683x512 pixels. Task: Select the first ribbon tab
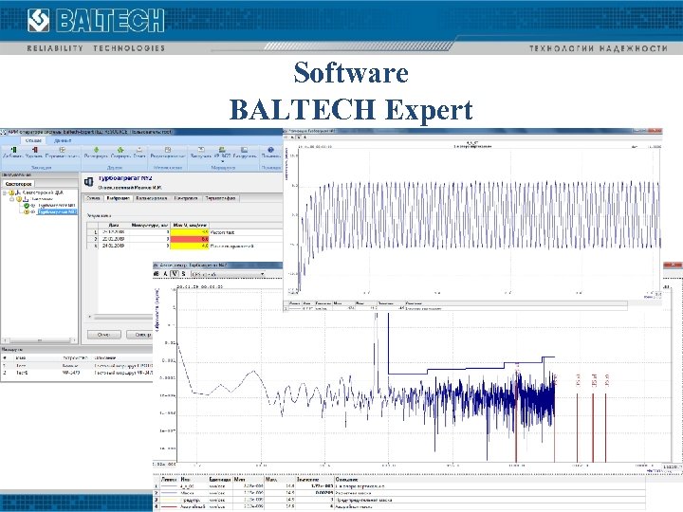(33, 140)
